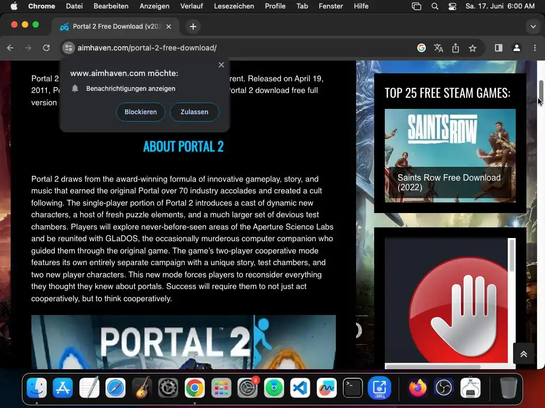Open the Datei menu
Screen dimensions: 545x408
(x=75, y=6)
